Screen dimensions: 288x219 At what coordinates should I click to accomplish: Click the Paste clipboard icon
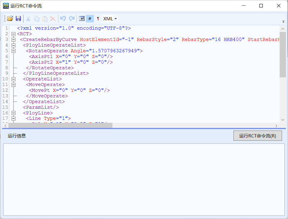[45, 19]
